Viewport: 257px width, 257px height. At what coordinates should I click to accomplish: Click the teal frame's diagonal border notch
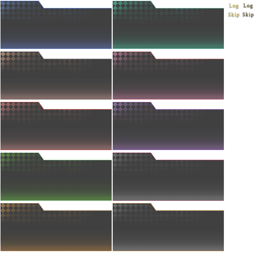tap(154, 4)
